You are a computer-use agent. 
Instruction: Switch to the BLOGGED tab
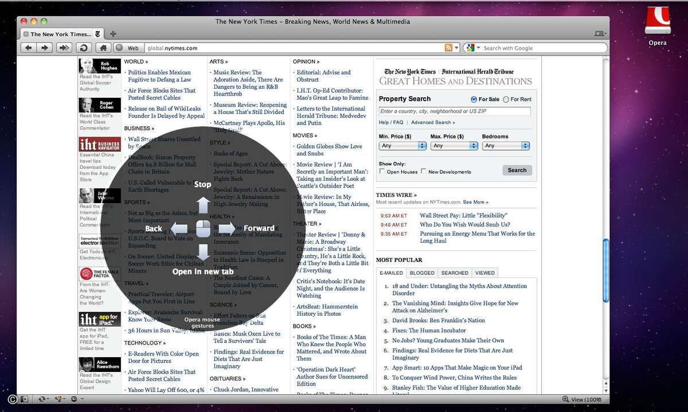[x=422, y=273]
